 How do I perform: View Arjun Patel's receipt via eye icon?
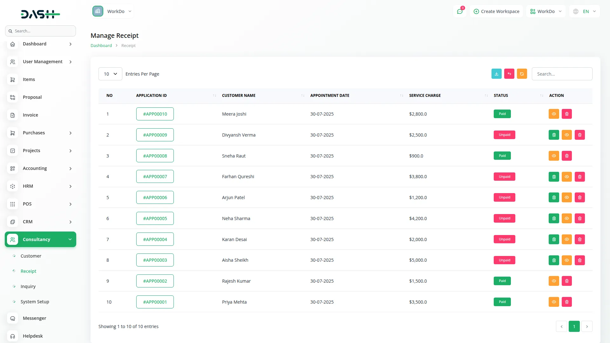[566, 198]
